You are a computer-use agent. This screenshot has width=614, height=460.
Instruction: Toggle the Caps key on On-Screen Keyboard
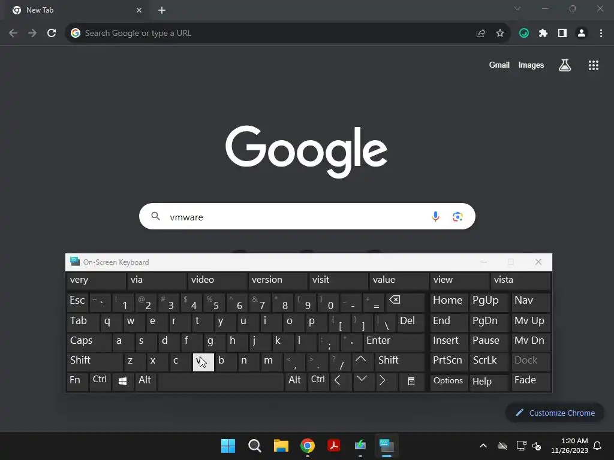89,341
